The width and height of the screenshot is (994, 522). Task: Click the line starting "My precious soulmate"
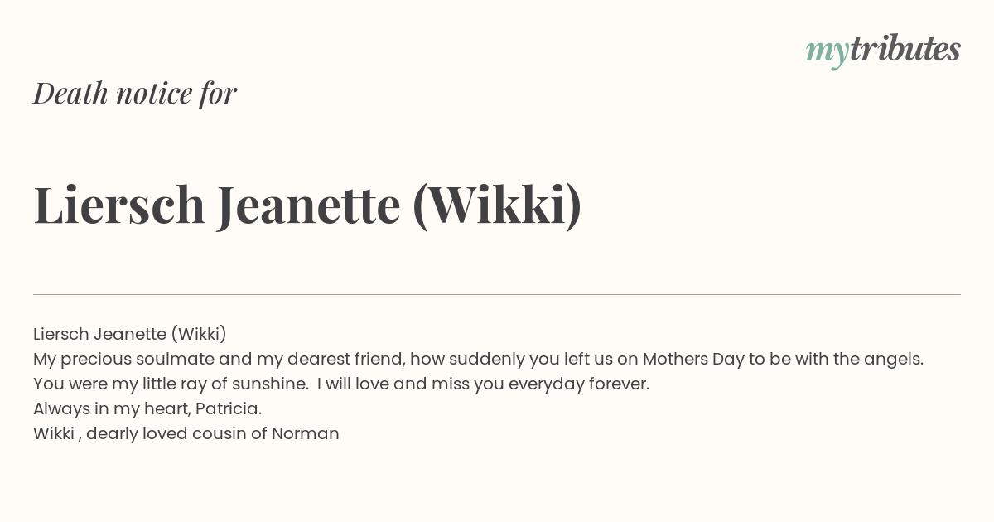479,359
